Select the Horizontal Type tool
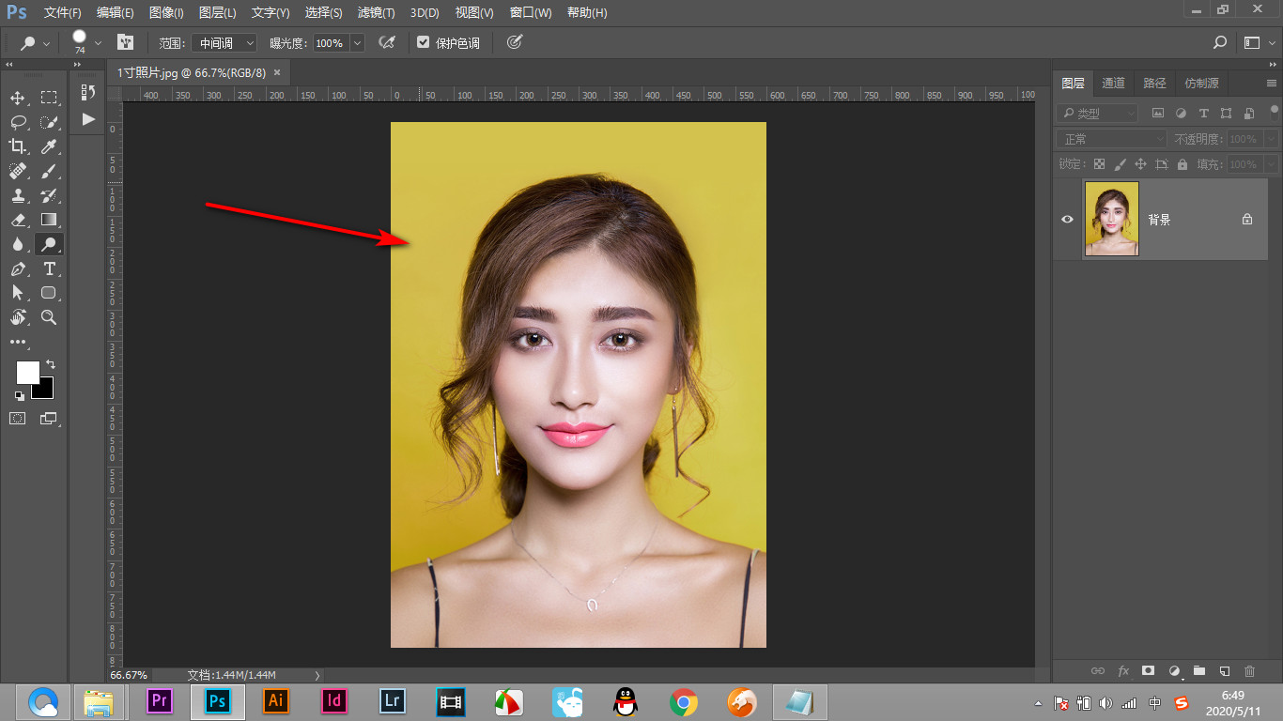 49,269
